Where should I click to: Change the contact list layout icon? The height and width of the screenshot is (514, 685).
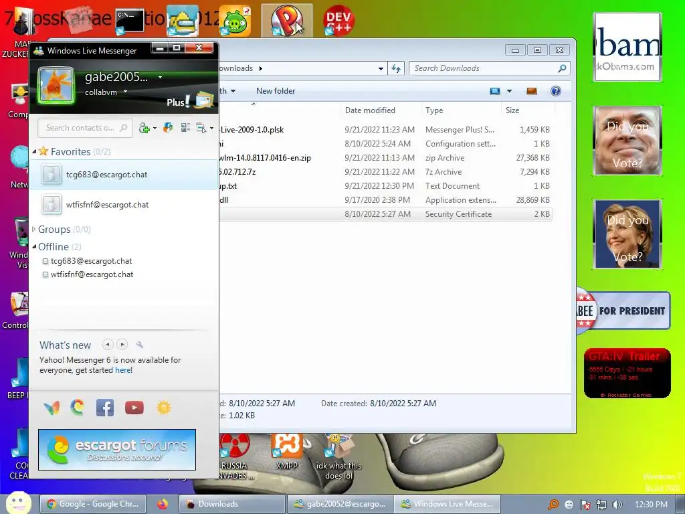tap(185, 128)
